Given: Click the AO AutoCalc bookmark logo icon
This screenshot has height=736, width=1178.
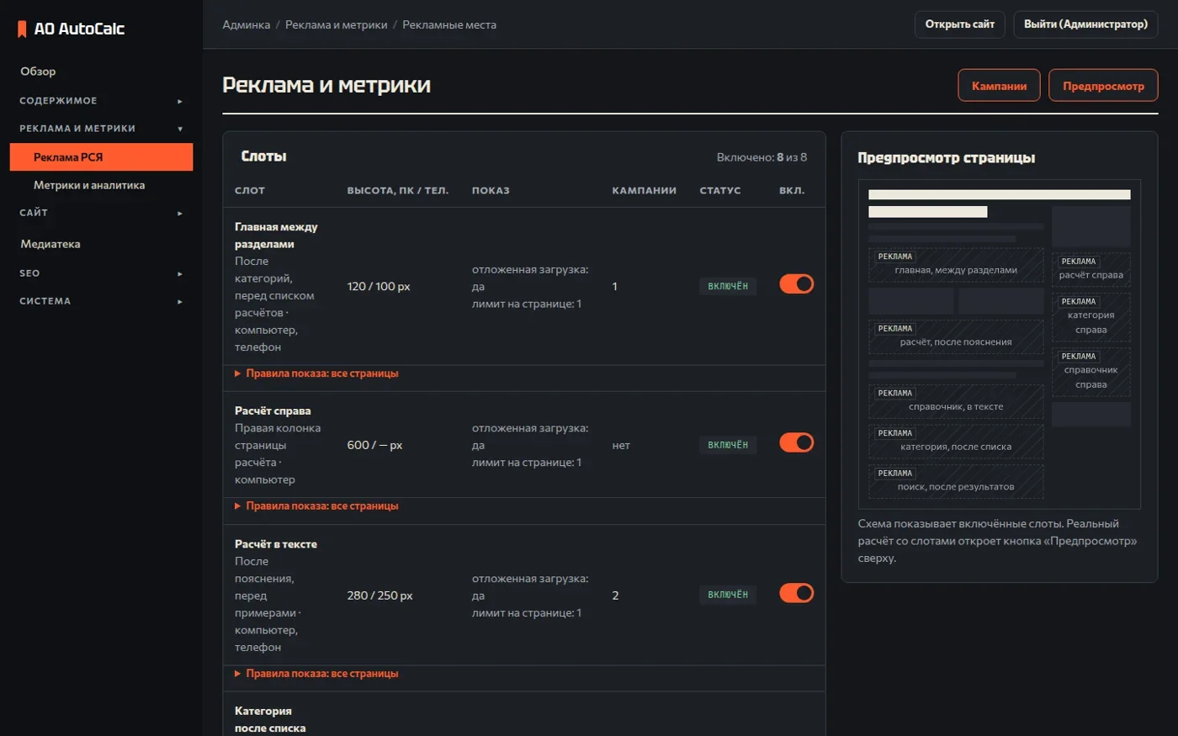Looking at the screenshot, I should (x=22, y=29).
